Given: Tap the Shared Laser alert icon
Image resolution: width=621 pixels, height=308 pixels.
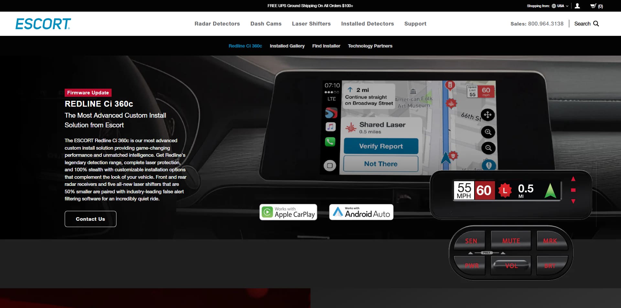Looking at the screenshot, I should (x=351, y=128).
